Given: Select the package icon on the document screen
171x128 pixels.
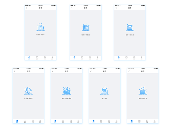Looking at the screenshot, I should [82, 58].
